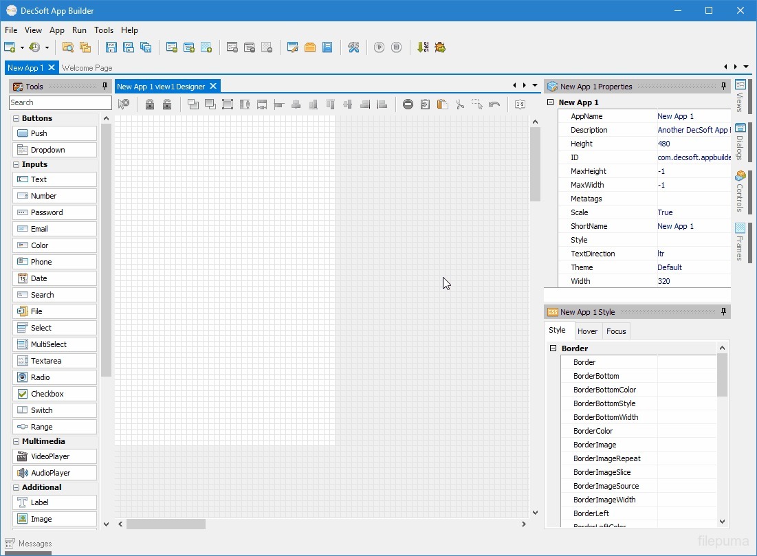The height and width of the screenshot is (556, 757).
Task: Open the Run menu
Action: [x=79, y=30]
